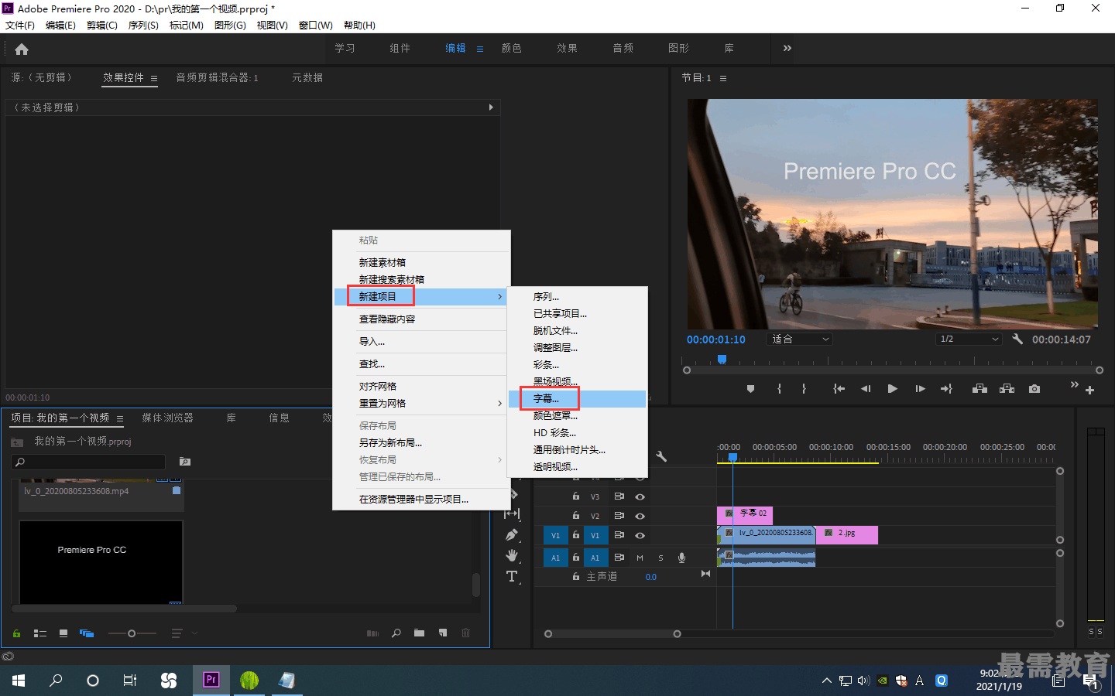Viewport: 1115px width, 696px height.
Task: Enable voice-over record on A1
Action: (x=681, y=558)
